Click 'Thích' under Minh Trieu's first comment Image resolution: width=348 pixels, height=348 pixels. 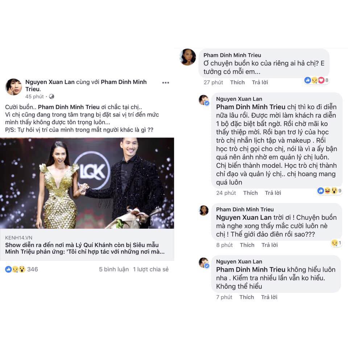[237, 82]
